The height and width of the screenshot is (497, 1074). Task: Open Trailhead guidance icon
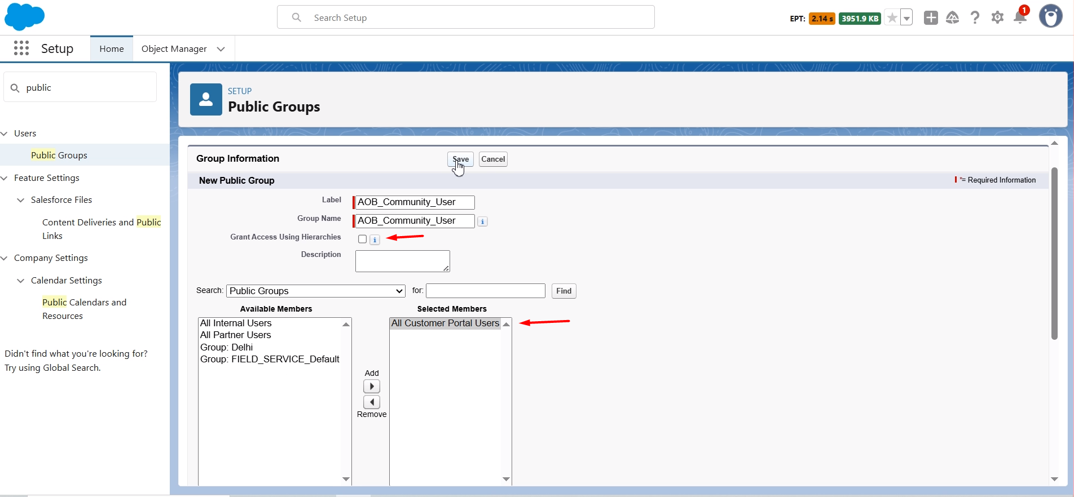[953, 18]
